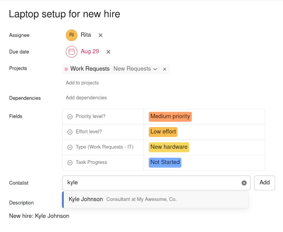This screenshot has height=232, width=283.
Task: Clear the kyle search text
Action: tap(244, 183)
